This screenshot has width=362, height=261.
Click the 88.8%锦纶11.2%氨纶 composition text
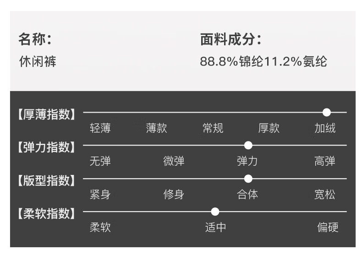[x=263, y=62]
